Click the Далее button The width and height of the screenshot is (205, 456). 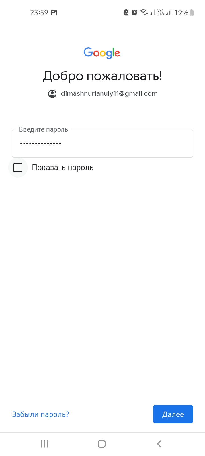pyautogui.click(x=173, y=414)
